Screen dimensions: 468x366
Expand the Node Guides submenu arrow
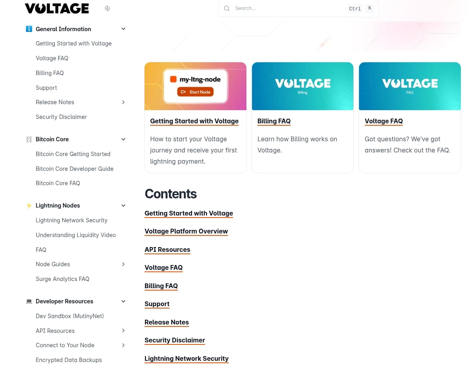click(x=123, y=264)
